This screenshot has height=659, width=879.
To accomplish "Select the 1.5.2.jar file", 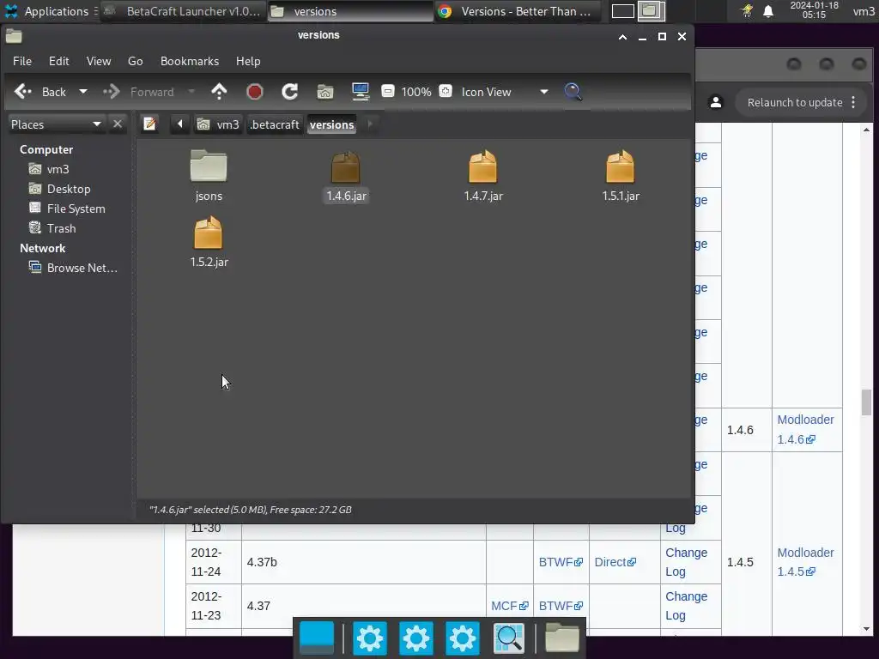I will (x=209, y=242).
